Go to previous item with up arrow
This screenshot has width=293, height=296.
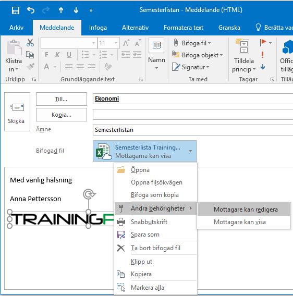pos(61,10)
